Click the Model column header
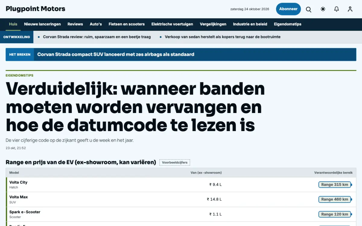The height and width of the screenshot is (226, 362). [x=14, y=173]
